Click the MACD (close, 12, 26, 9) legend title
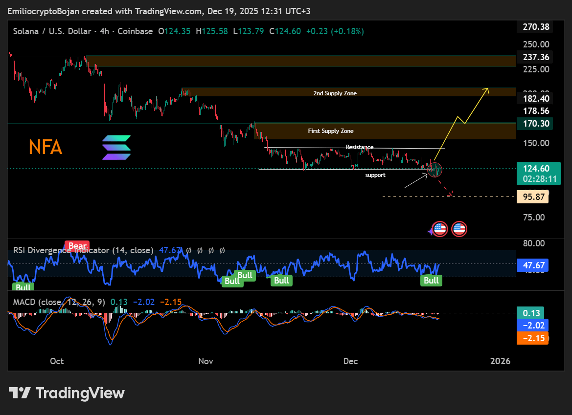 (58, 302)
